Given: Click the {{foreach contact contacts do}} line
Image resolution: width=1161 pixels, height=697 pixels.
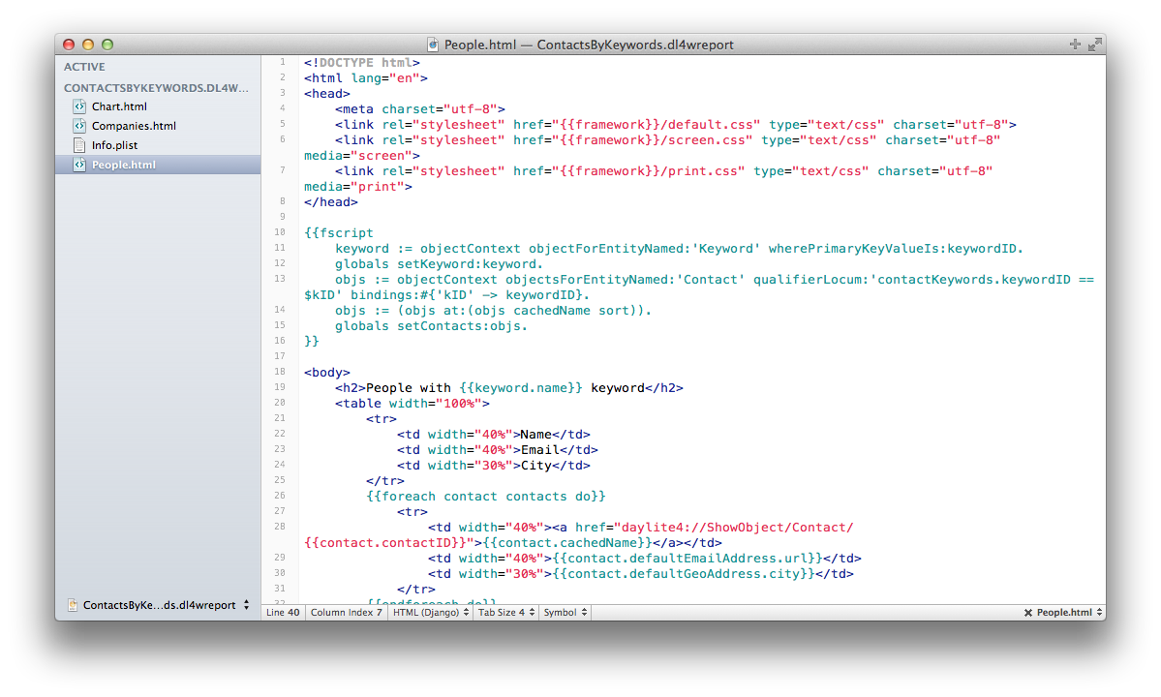Looking at the screenshot, I should (x=486, y=497).
